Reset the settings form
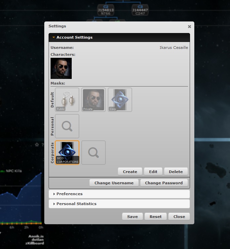This screenshot has width=230, height=249. pos(155,217)
